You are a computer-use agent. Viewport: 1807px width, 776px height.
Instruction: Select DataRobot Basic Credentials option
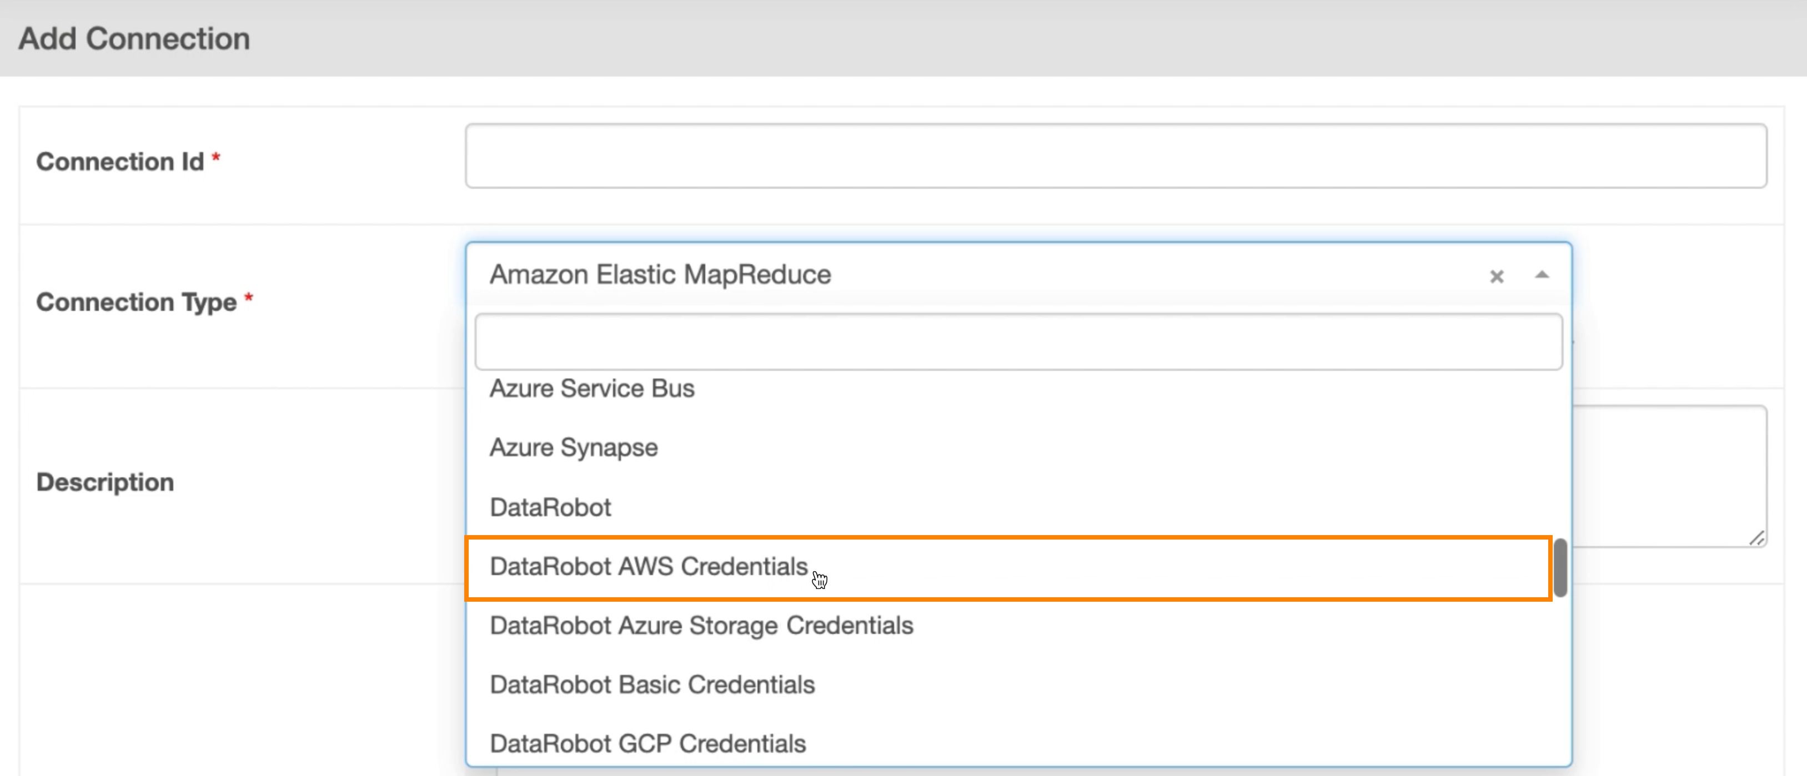(x=652, y=684)
